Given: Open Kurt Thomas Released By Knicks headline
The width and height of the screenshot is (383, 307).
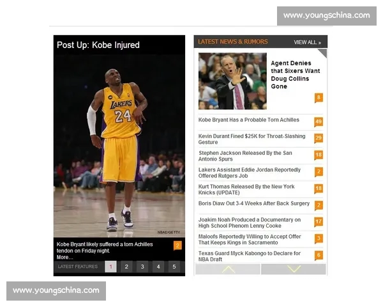Looking at the screenshot, I should coord(246,189).
